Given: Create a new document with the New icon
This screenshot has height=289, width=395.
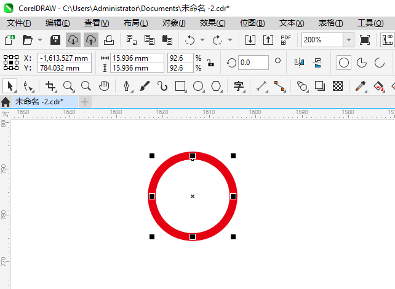Looking at the screenshot, I should point(10,40).
